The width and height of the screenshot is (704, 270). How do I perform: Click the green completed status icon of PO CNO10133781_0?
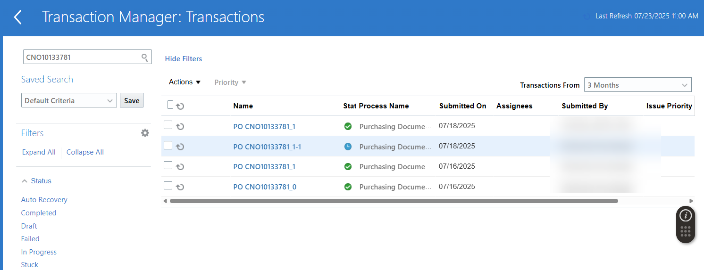(348, 187)
